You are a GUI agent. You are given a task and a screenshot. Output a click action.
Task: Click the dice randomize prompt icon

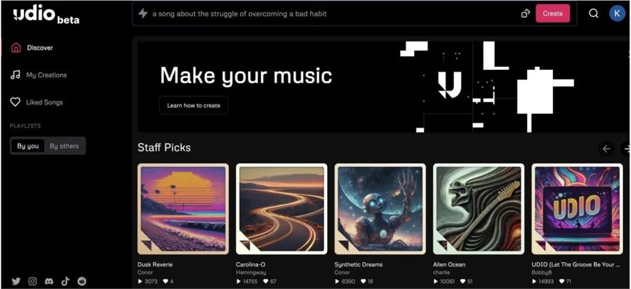tap(525, 14)
